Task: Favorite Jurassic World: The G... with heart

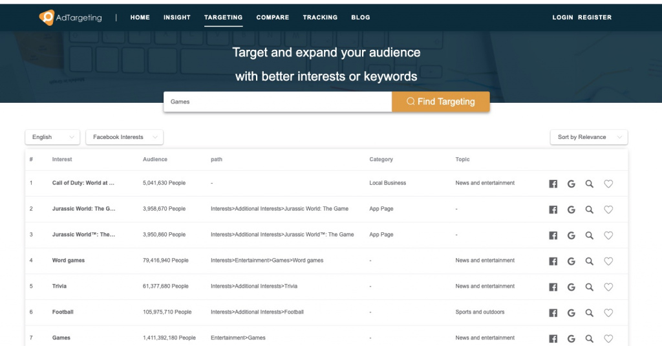Action: 608,210
